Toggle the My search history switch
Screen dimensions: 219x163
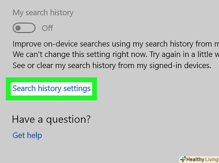24,28
